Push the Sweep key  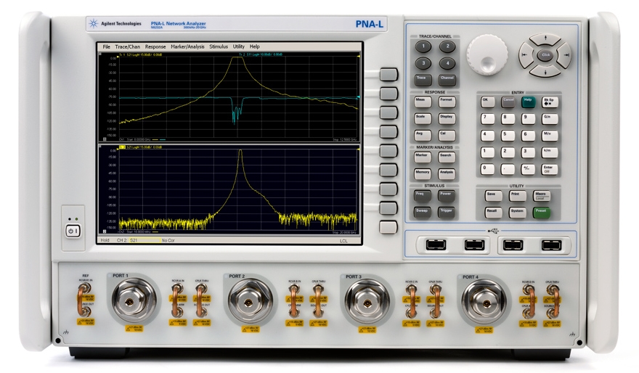422,213
